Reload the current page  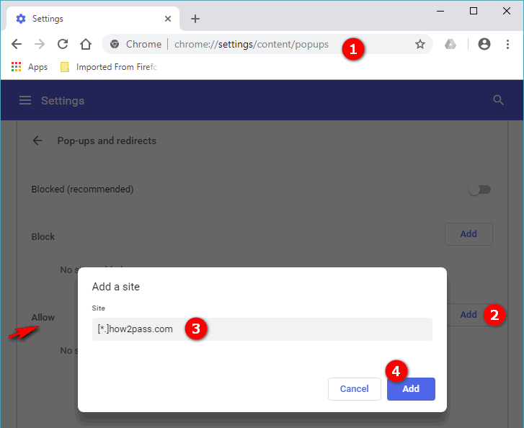[x=63, y=44]
